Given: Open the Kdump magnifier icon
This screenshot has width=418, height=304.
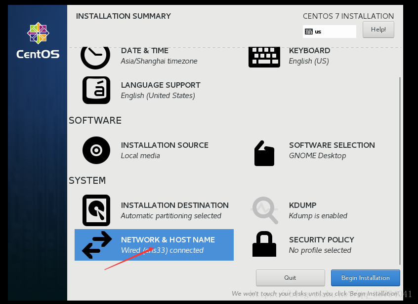Looking at the screenshot, I should (264, 210).
